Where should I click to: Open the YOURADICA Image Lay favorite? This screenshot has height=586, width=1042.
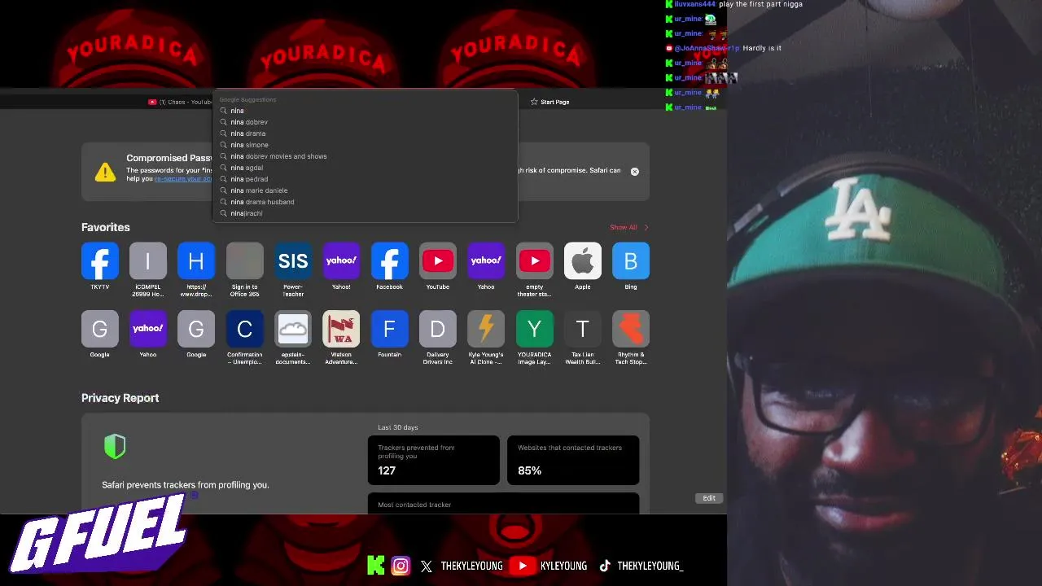click(534, 329)
